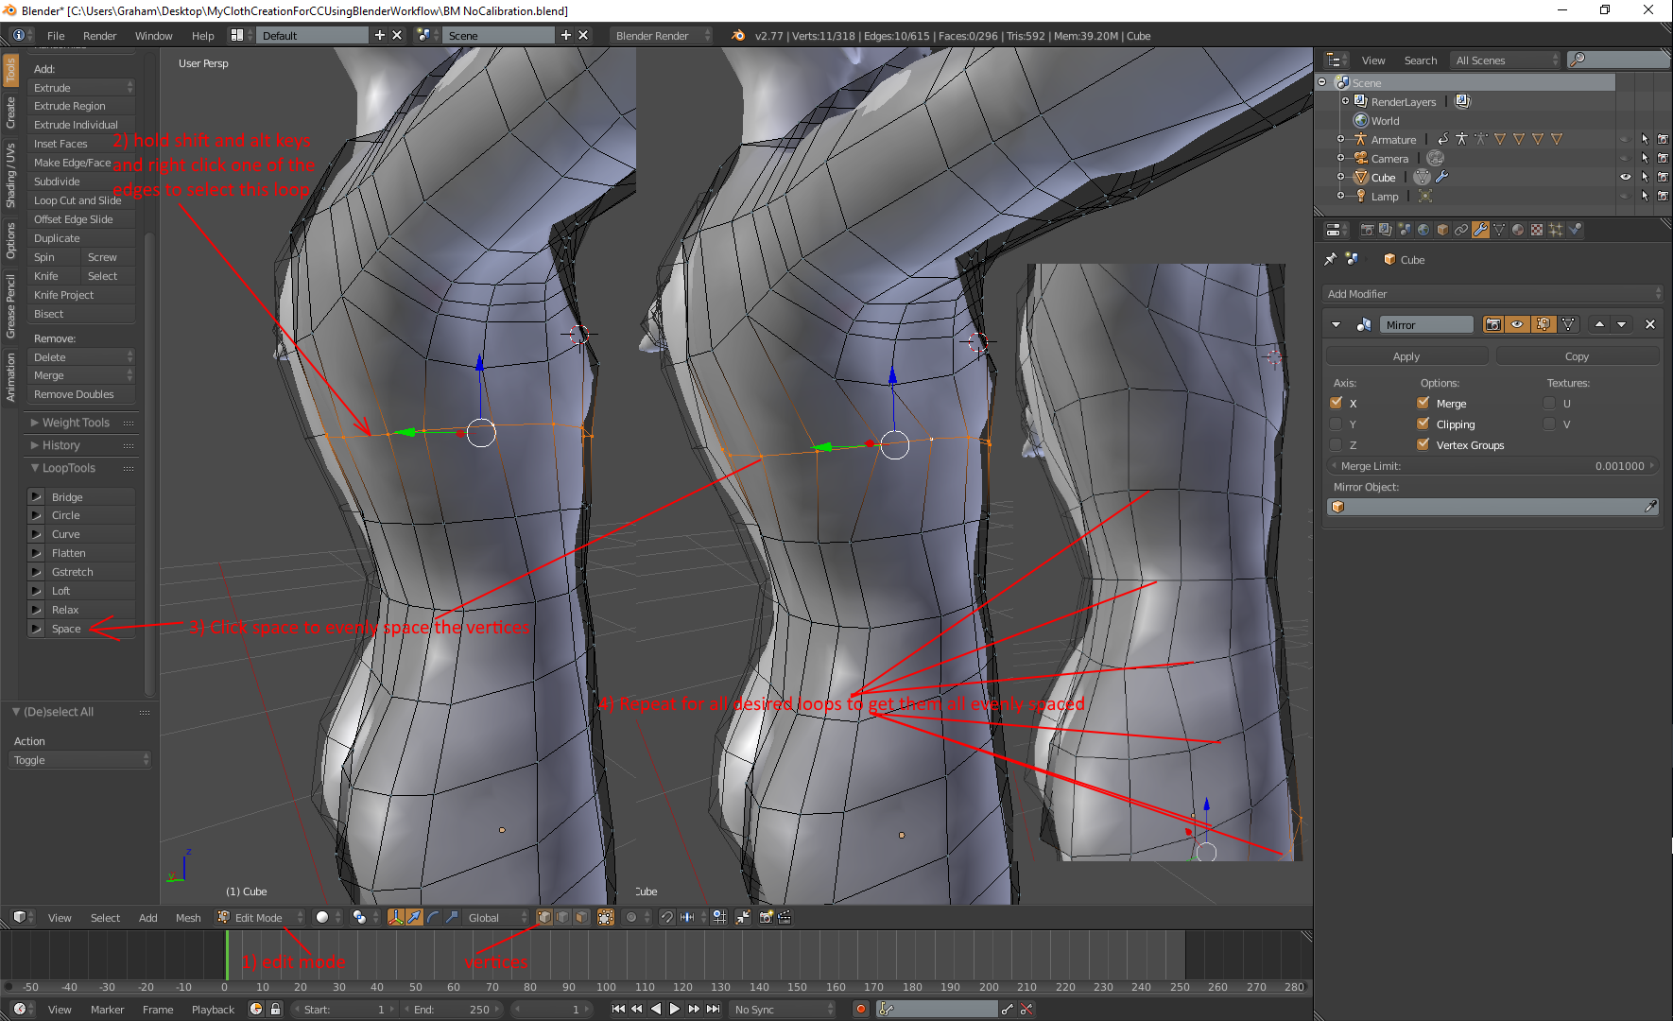Open the Particles properties tab
This screenshot has height=1021, width=1673.
click(x=1556, y=230)
